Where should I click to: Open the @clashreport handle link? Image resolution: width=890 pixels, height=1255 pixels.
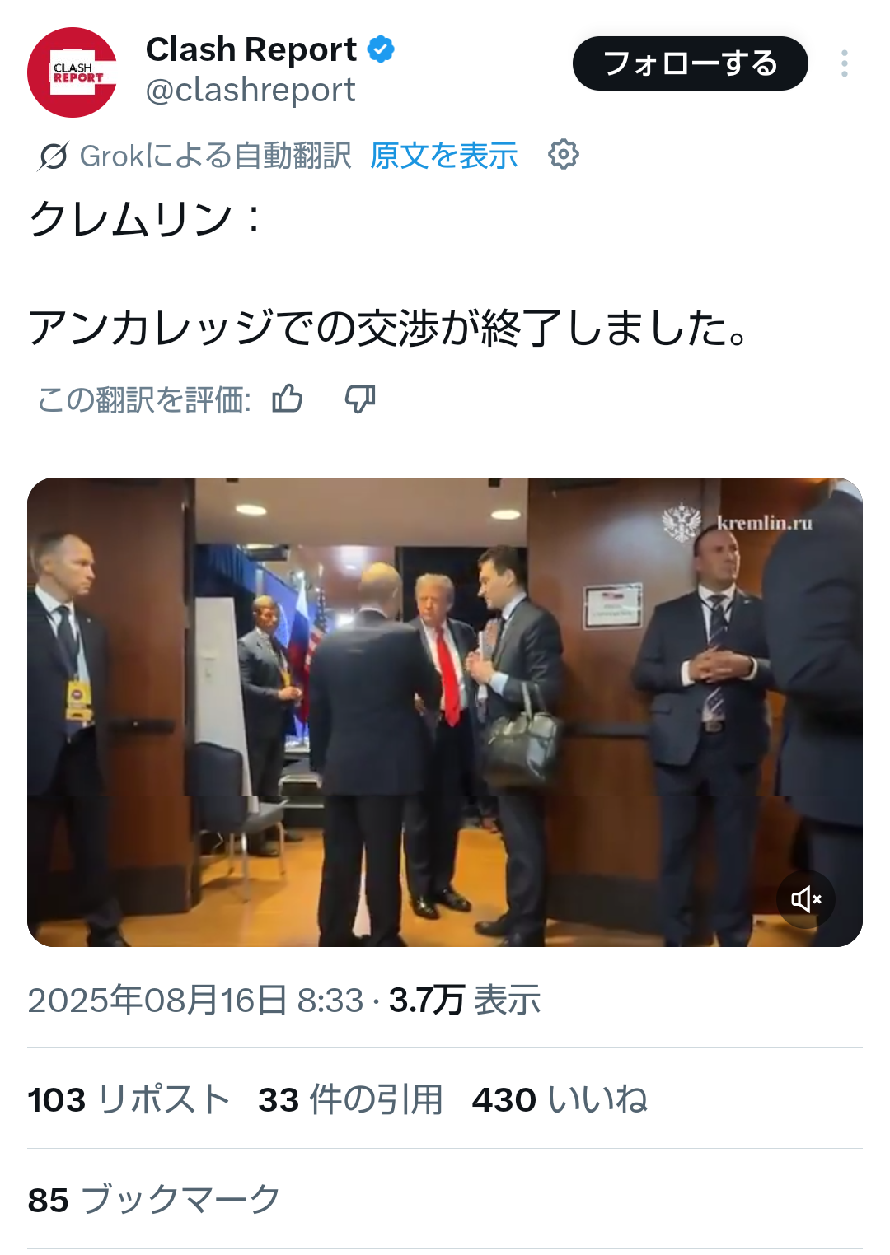coord(251,90)
